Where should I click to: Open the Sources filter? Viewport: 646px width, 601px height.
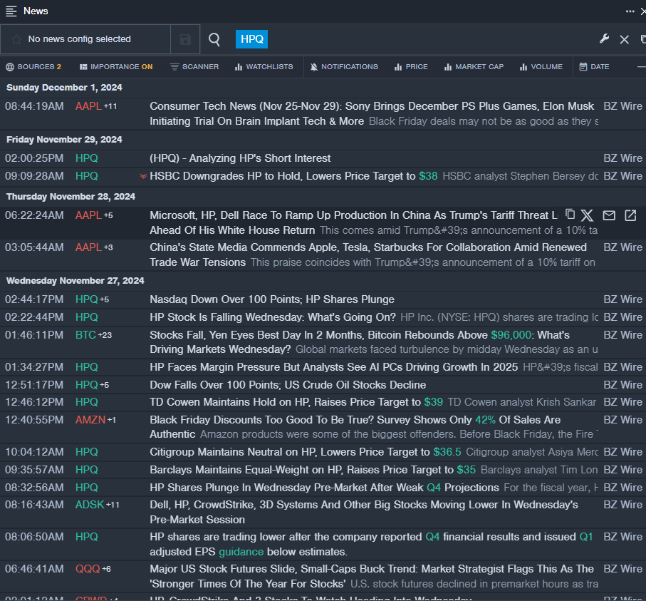(x=33, y=67)
